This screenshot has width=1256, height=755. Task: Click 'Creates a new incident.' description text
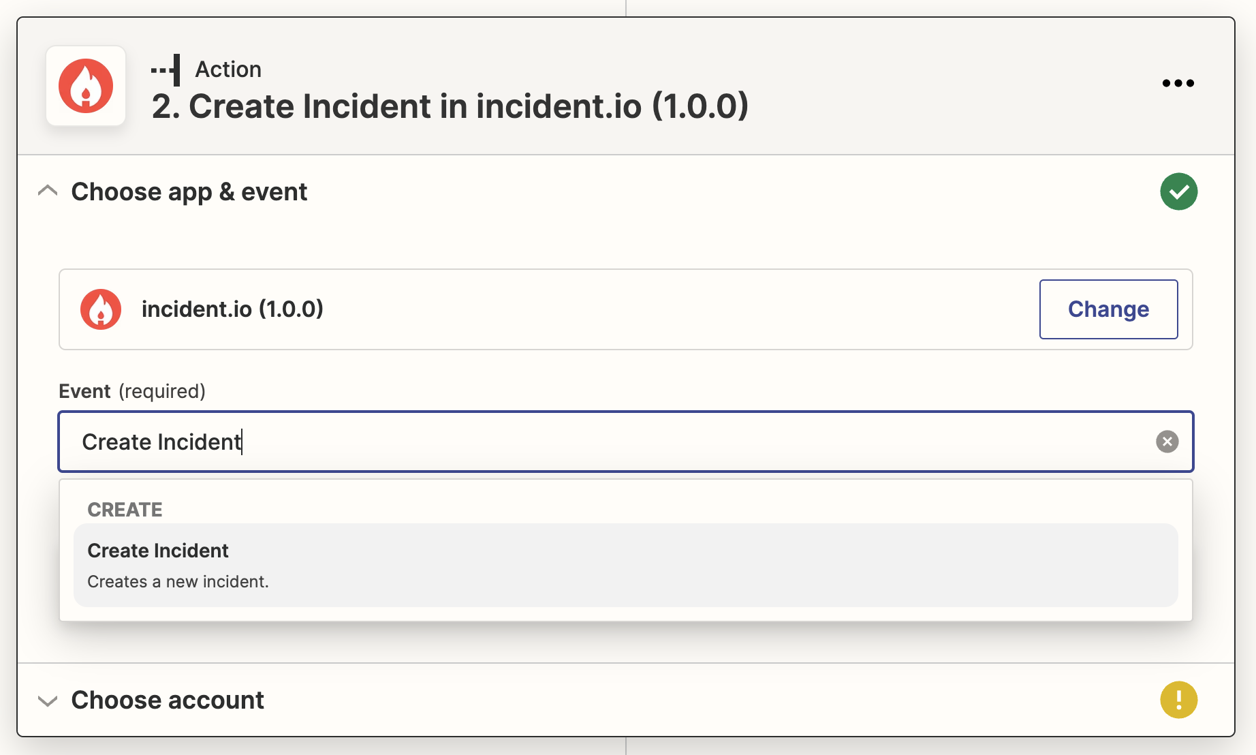tap(178, 582)
